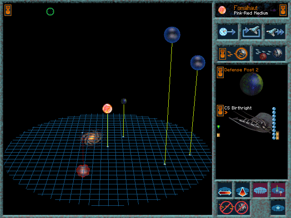Click the Fomalhaut star name text
The height and width of the screenshot is (218, 291).
(246, 8)
